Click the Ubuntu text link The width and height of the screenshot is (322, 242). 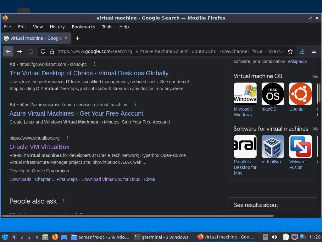click(x=296, y=109)
